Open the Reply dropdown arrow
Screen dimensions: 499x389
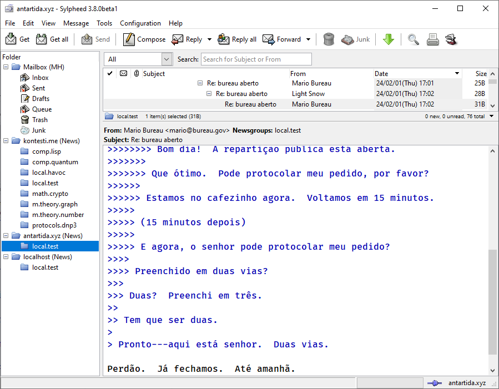[209, 39]
